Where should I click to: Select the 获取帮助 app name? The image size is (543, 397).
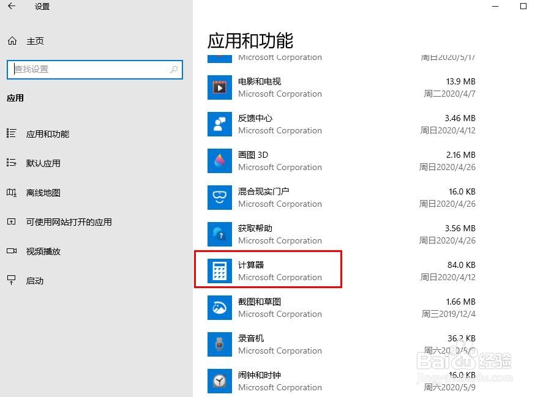click(x=255, y=228)
